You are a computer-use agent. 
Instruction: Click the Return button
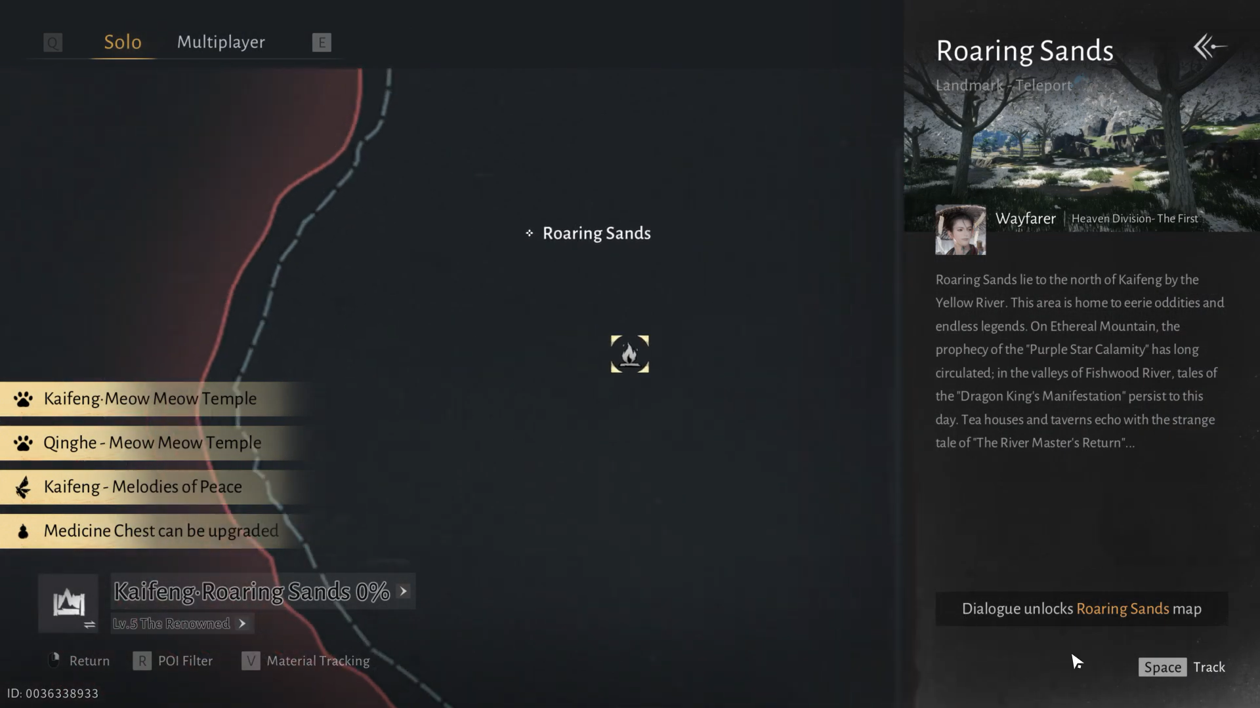point(79,661)
